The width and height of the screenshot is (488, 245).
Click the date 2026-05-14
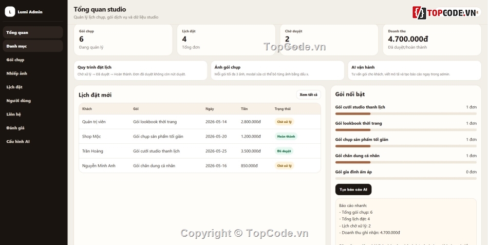tap(216, 122)
